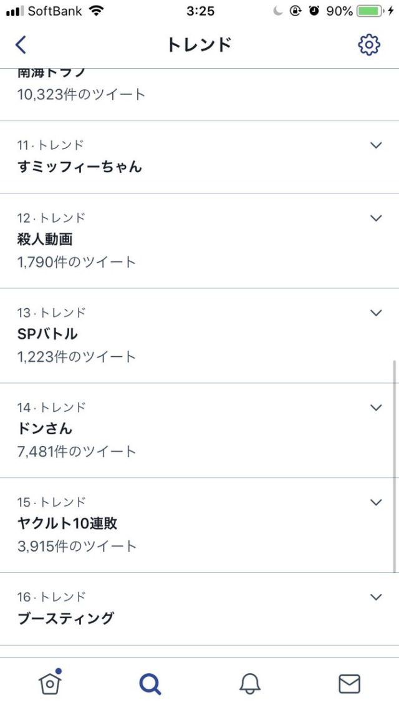Open the ヤクルト10連敗 trend

click(x=67, y=524)
